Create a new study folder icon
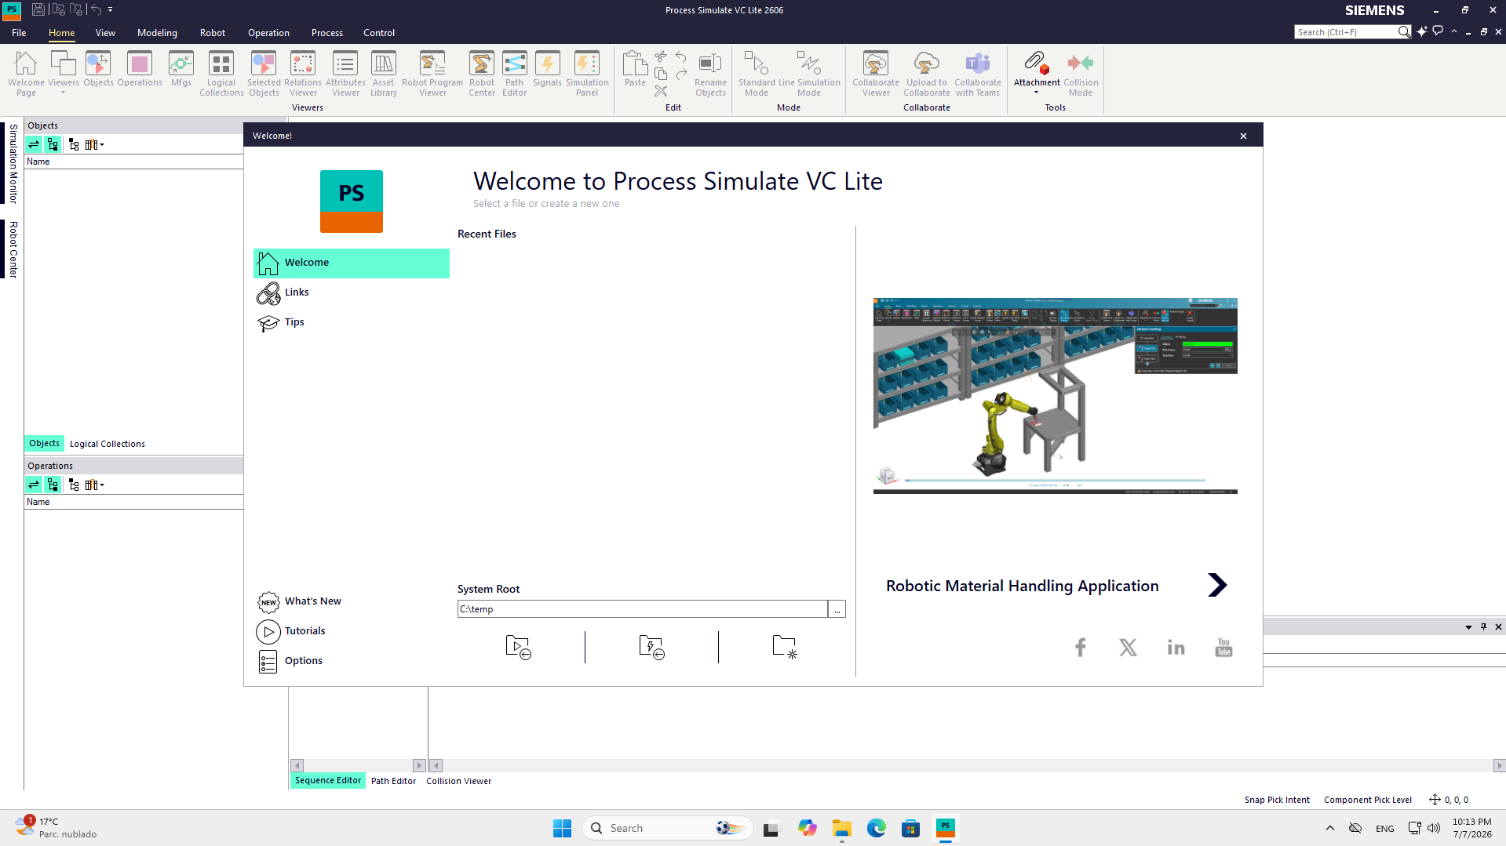 pos(785,647)
